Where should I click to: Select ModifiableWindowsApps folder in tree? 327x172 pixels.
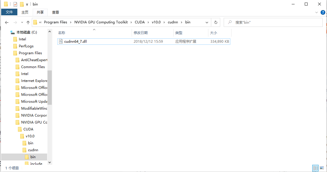[34, 108]
